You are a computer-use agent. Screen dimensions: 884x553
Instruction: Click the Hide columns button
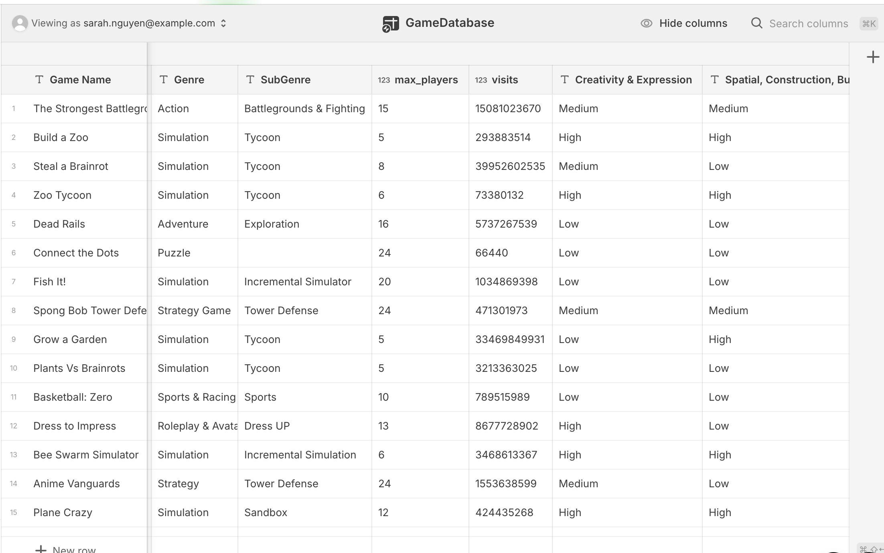(x=693, y=23)
